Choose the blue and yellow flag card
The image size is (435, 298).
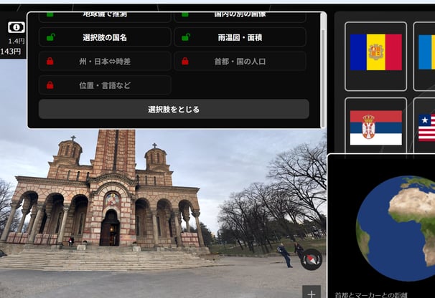click(x=424, y=57)
